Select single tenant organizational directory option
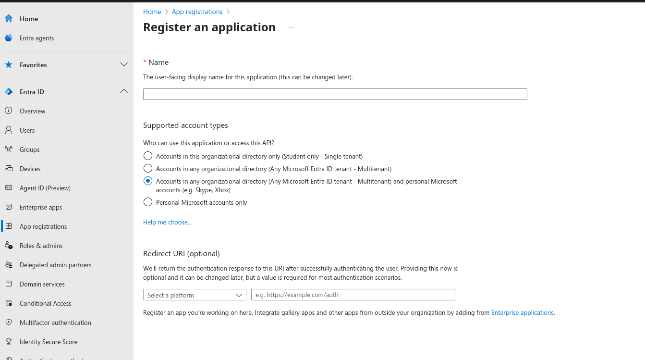Viewport: 645px width, 360px height. [148, 156]
